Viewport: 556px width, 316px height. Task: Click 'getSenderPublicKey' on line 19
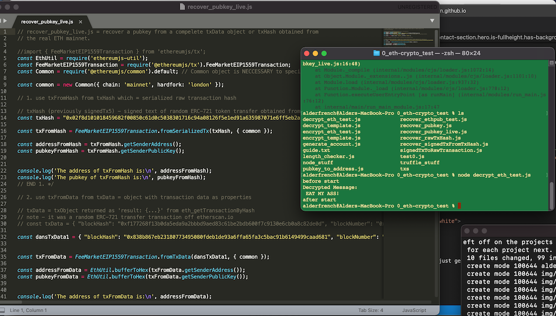point(148,151)
